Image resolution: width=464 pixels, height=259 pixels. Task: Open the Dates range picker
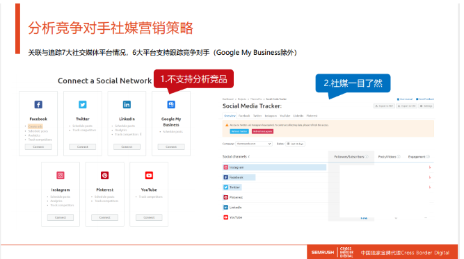tap(296, 144)
